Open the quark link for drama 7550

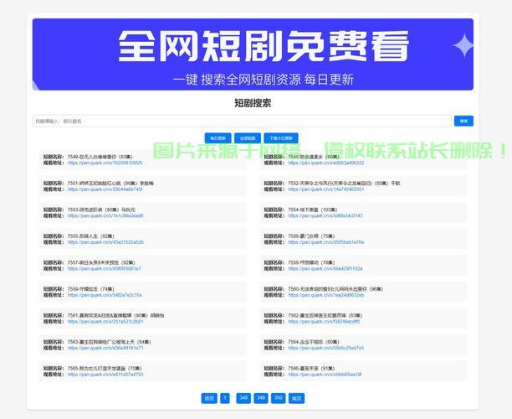pos(326,163)
